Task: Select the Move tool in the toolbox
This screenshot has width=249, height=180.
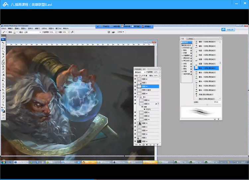Action: 3,43
